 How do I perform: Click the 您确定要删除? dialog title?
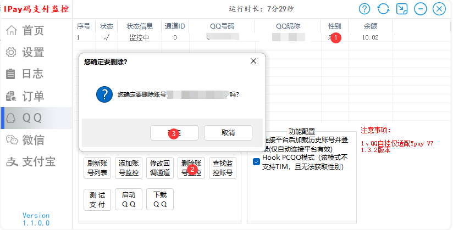click(x=106, y=62)
